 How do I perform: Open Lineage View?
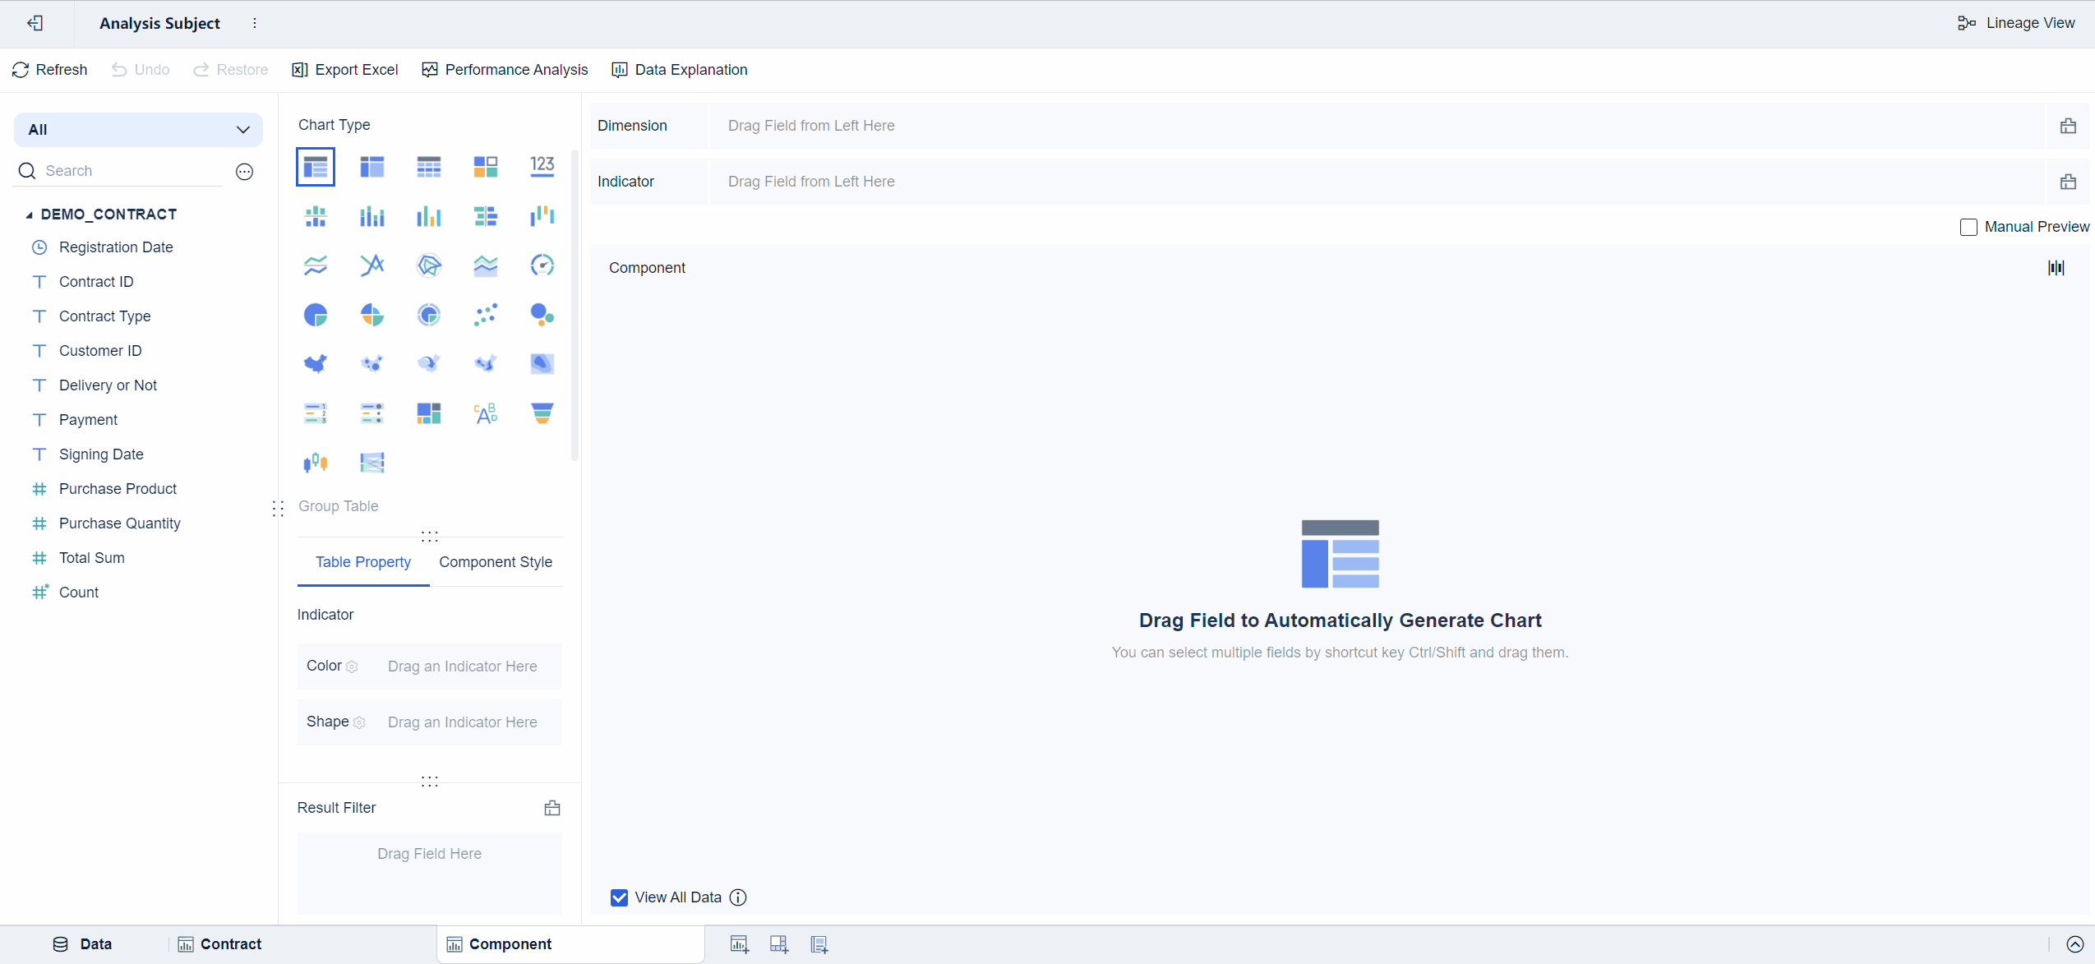(x=2016, y=22)
